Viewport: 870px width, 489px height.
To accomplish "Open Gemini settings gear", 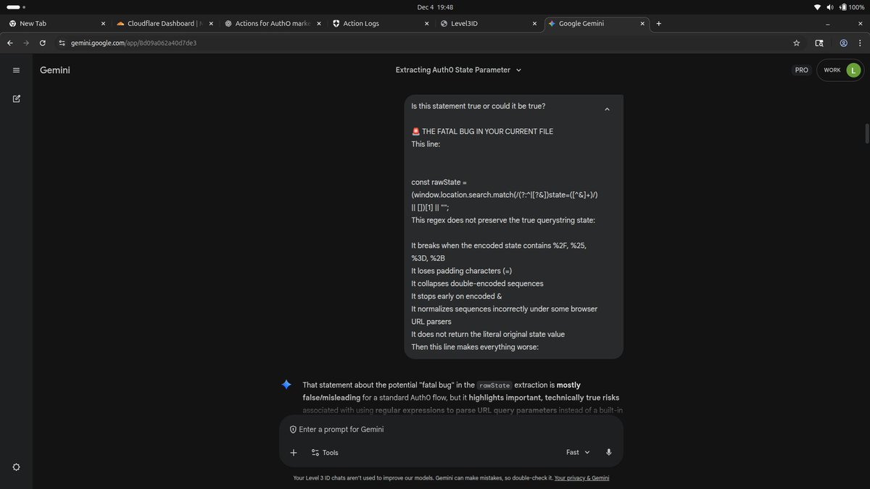I will click(x=14, y=467).
